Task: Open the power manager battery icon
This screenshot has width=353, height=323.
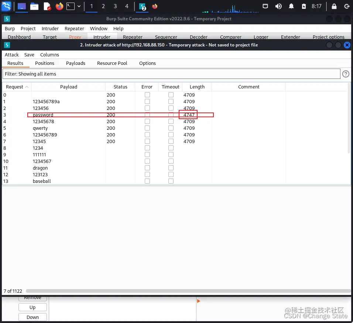Action: (304, 6)
